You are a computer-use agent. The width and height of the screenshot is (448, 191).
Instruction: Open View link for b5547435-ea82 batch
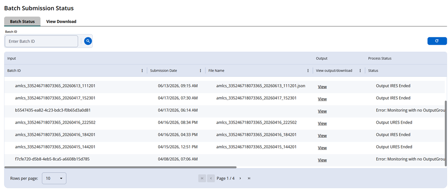322,111
